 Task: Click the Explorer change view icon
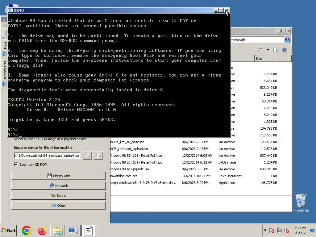coord(260,50)
